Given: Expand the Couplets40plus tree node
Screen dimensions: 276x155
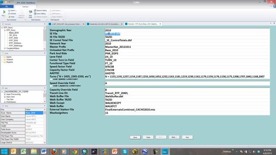Looking at the screenshot, I should point(5,48).
